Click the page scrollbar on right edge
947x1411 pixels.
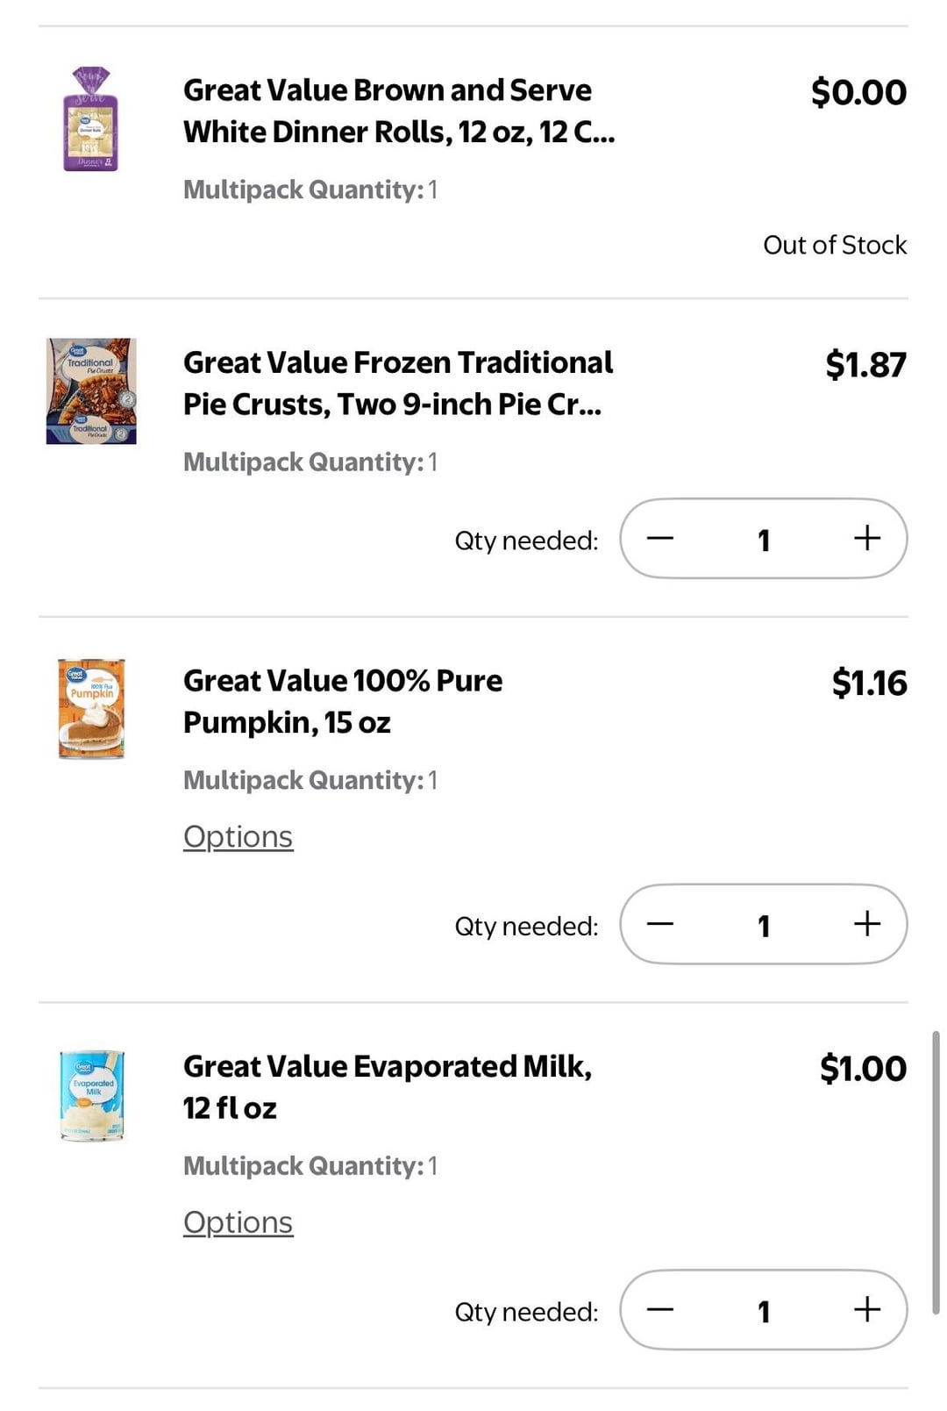tap(936, 1172)
